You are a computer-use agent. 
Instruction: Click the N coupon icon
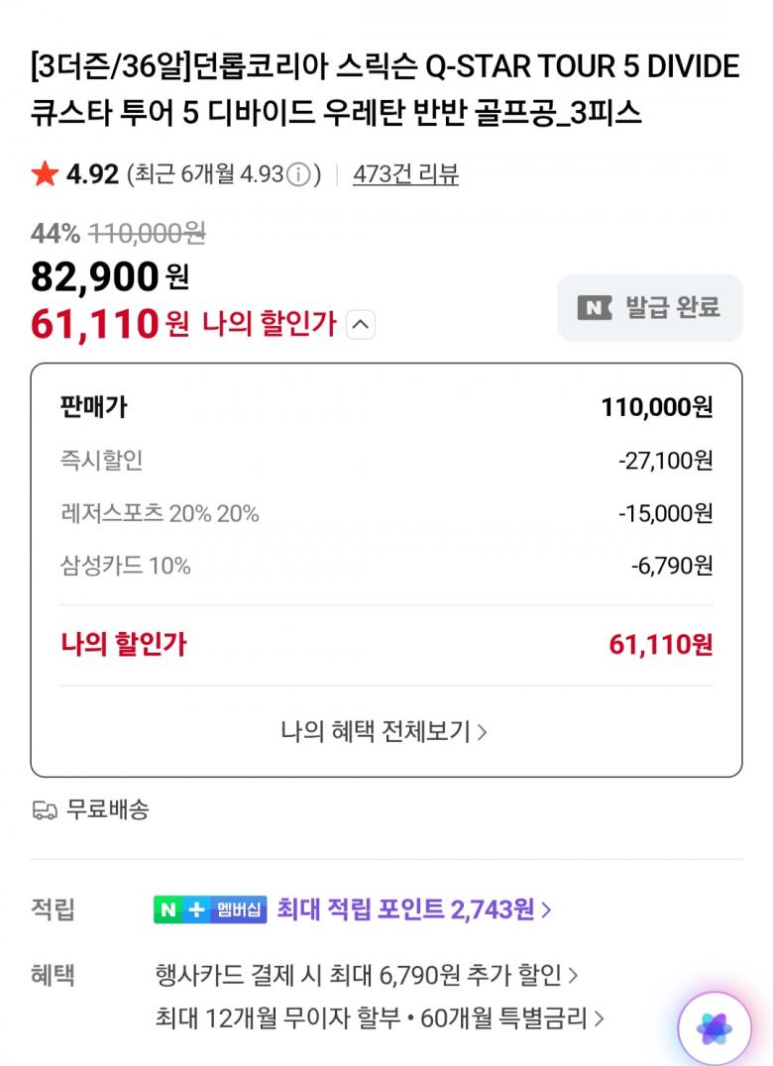[595, 308]
